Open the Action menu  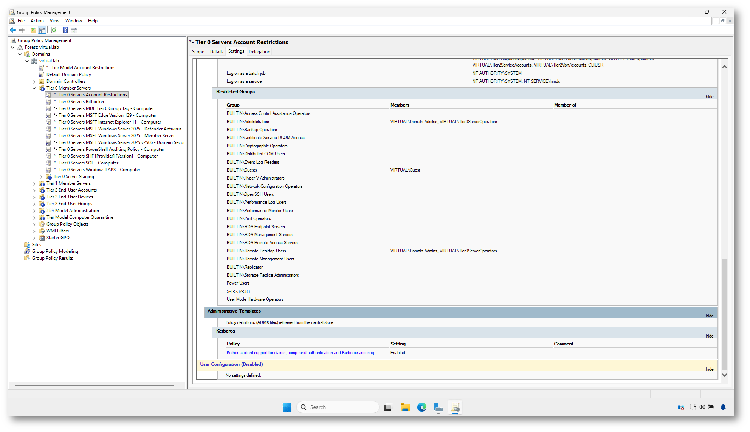[37, 21]
